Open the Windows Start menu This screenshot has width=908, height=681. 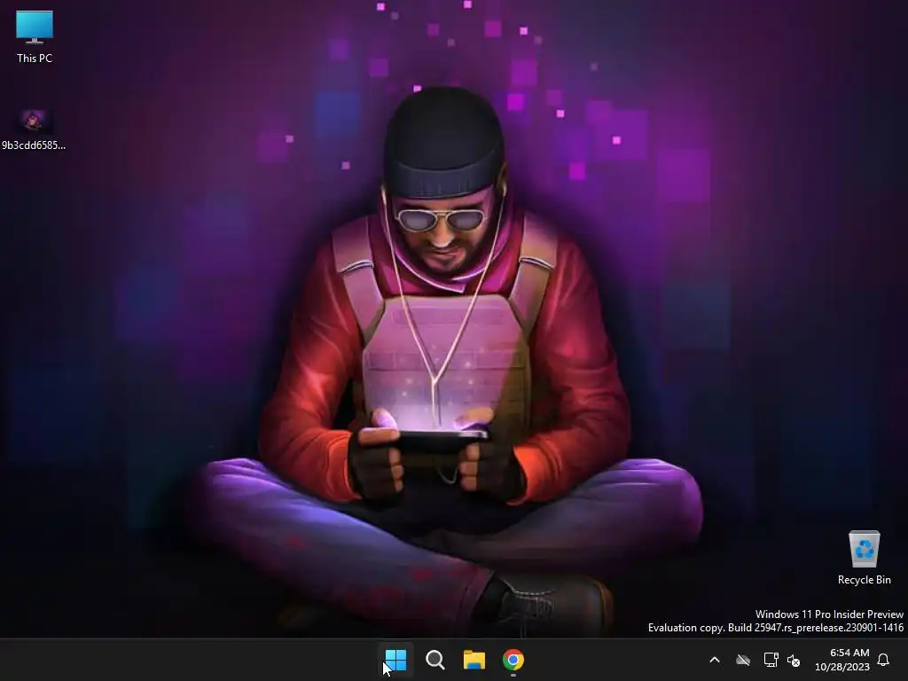coord(396,660)
